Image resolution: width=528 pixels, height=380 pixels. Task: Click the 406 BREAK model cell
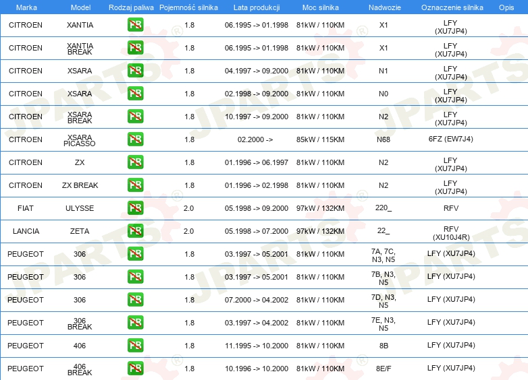(x=80, y=370)
